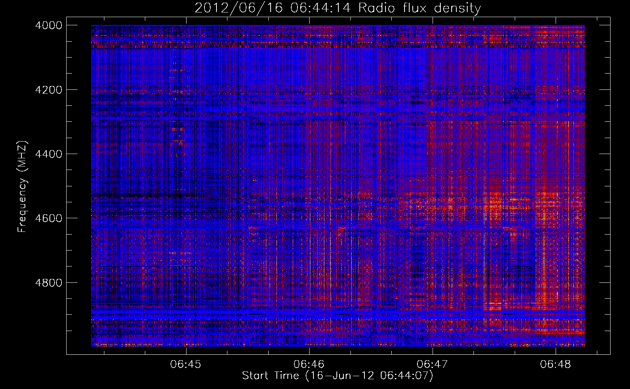The image size is (630, 389).
Task: Click the 4200 frequency tick label
Action: point(49,90)
